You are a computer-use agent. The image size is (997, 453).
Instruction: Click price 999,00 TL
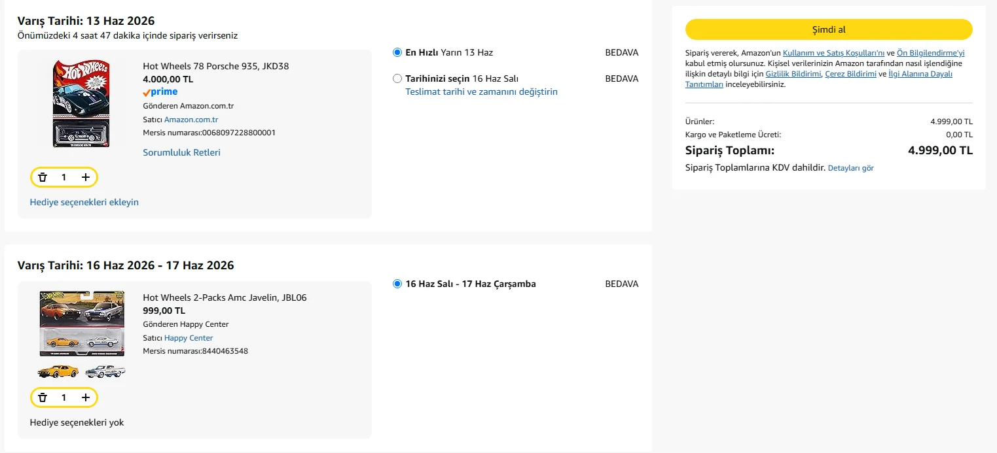(x=164, y=310)
